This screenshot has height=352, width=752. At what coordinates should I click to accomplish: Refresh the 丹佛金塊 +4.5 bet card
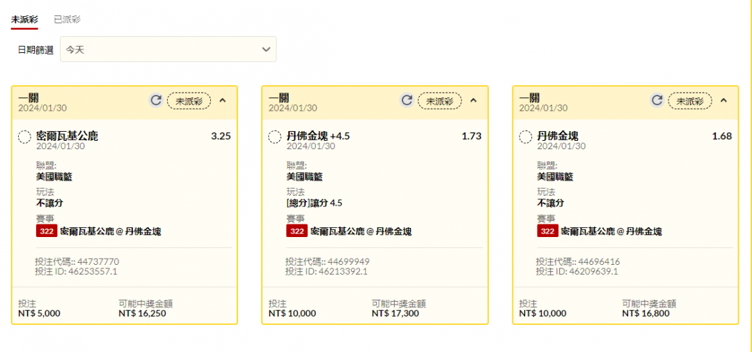tap(407, 100)
